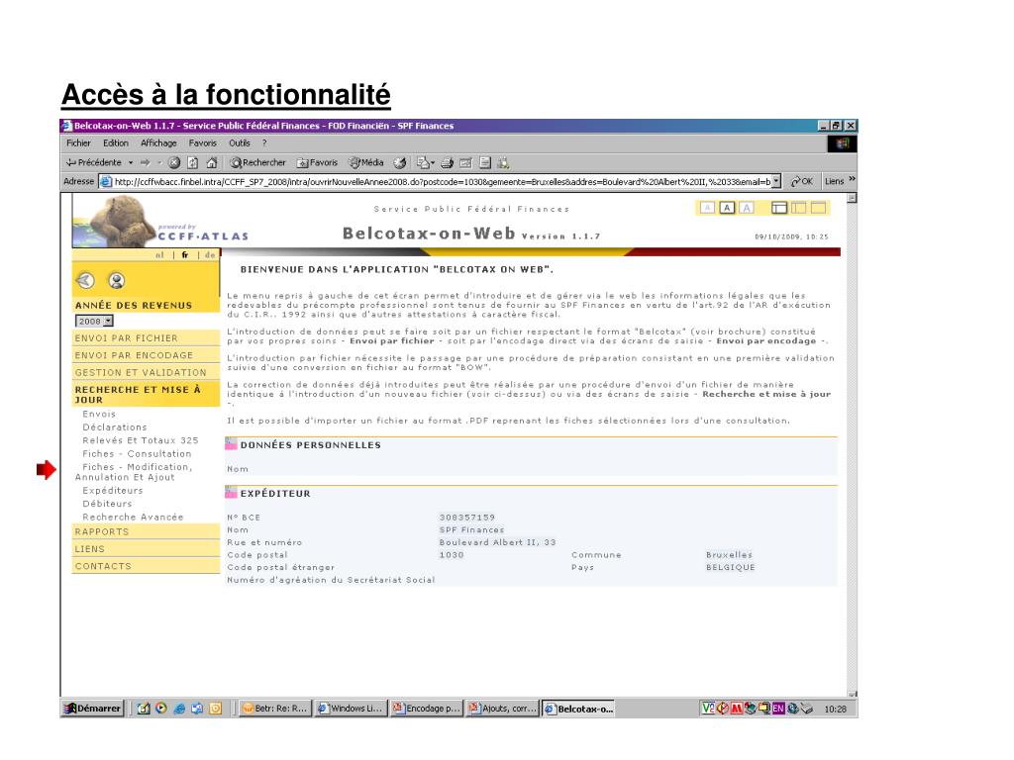1014x760 pixels.
Task: Switch to Windows Li... taskbar window
Action: tap(352, 709)
